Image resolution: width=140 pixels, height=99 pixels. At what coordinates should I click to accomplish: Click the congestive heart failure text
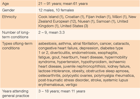tap(58, 48)
